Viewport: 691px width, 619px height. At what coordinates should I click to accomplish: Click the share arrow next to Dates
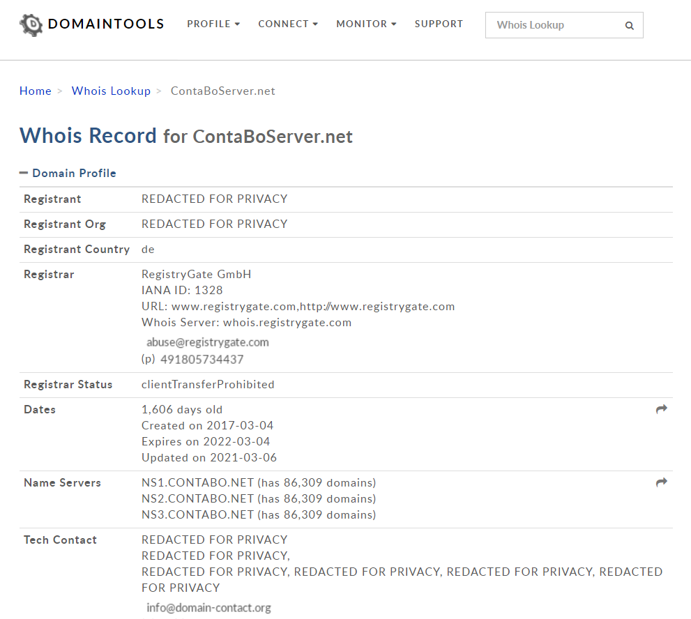tap(662, 409)
